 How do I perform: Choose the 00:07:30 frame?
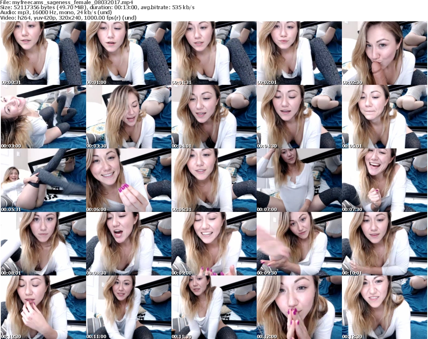pos(385,181)
